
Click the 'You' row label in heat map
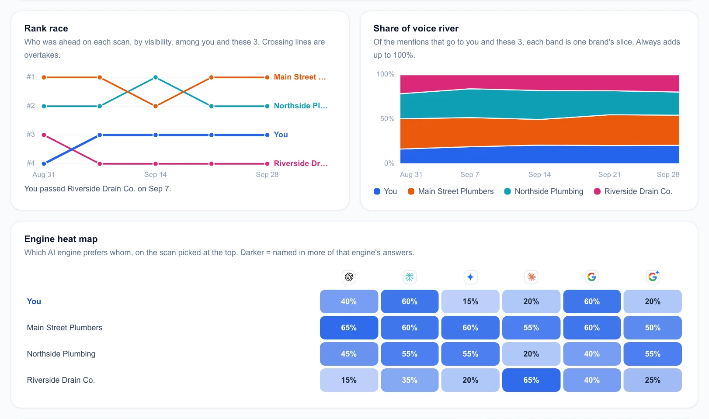[x=34, y=301]
